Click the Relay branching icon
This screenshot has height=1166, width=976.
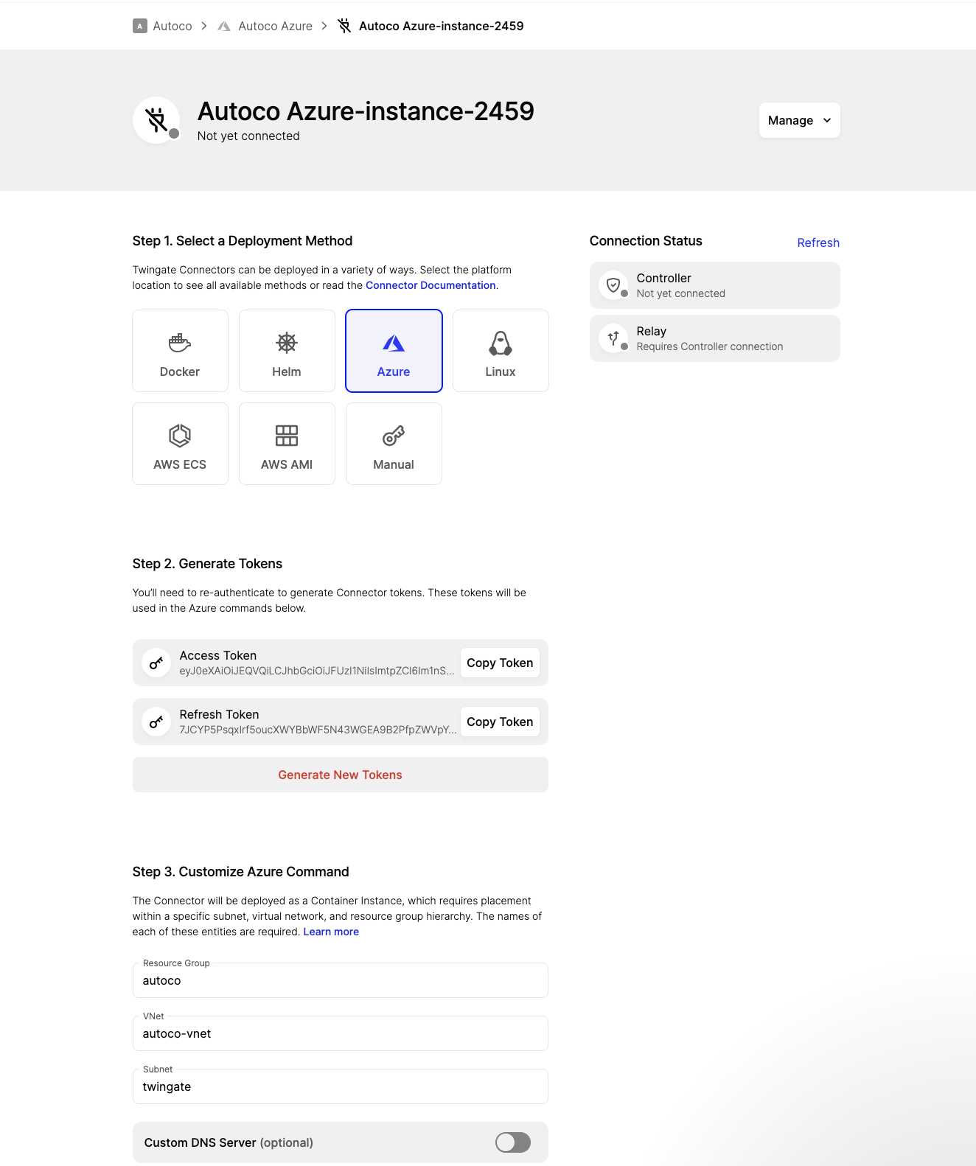click(613, 338)
